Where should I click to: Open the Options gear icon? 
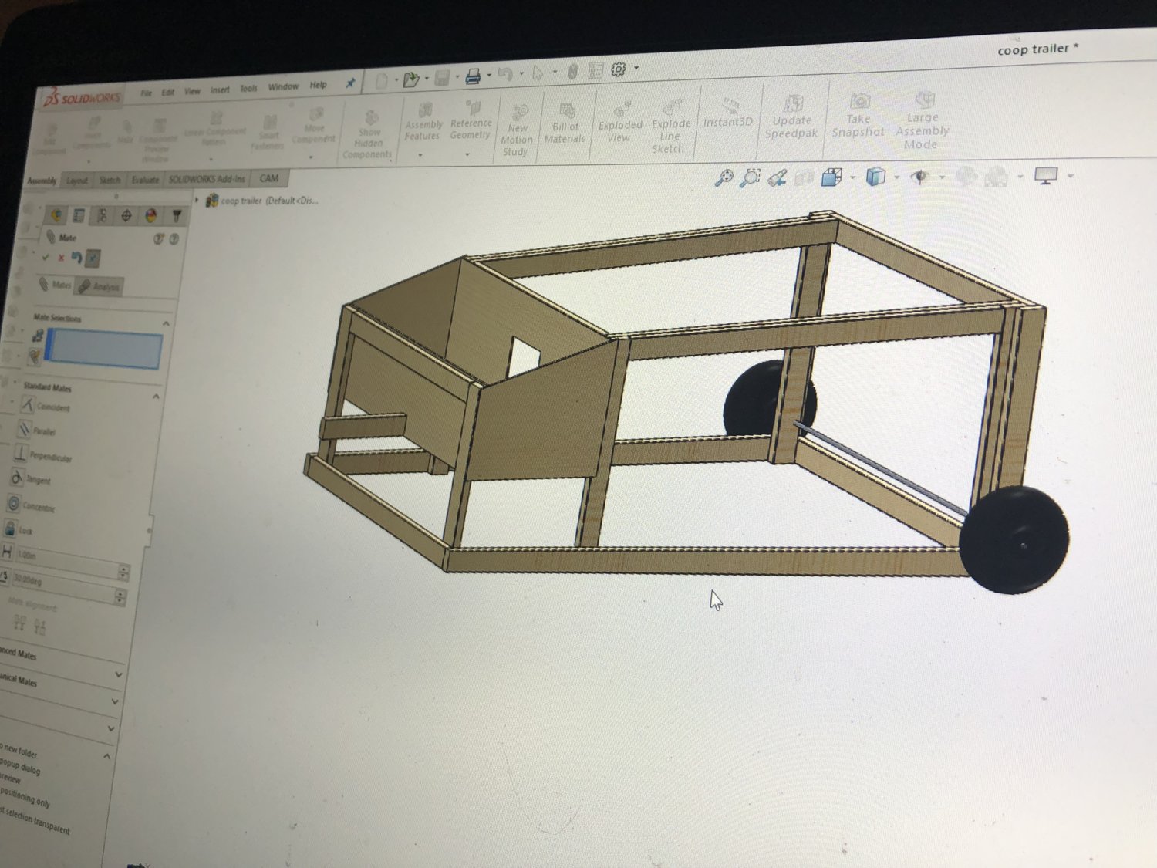tap(619, 69)
